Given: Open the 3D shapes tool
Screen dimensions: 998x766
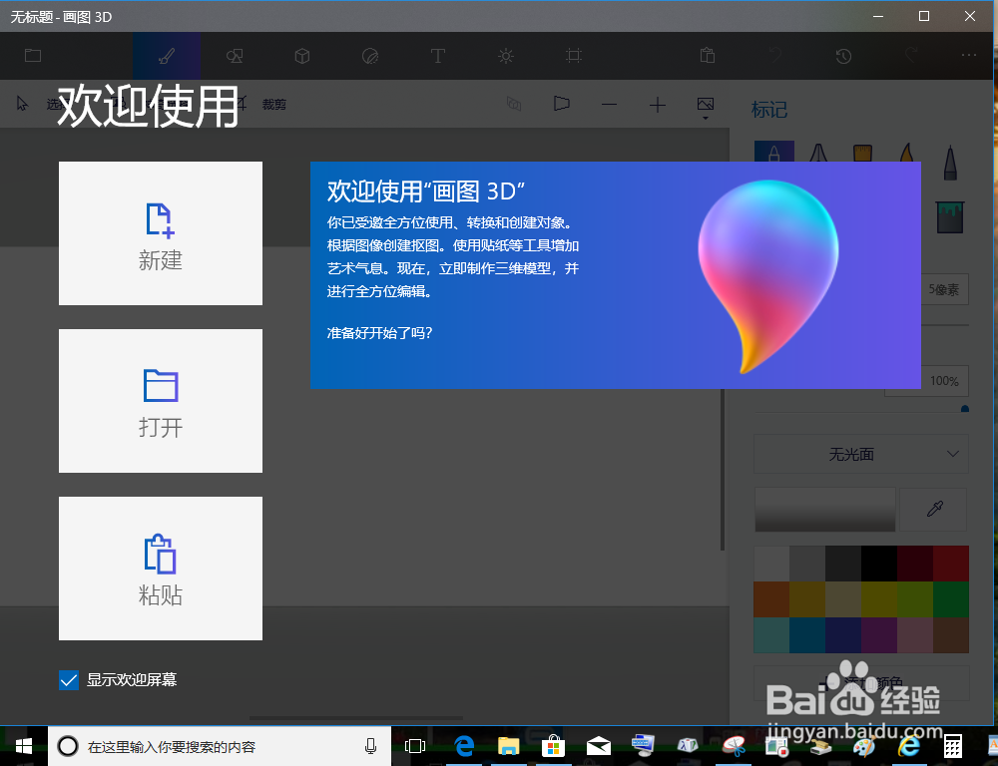Looking at the screenshot, I should pos(302,56).
